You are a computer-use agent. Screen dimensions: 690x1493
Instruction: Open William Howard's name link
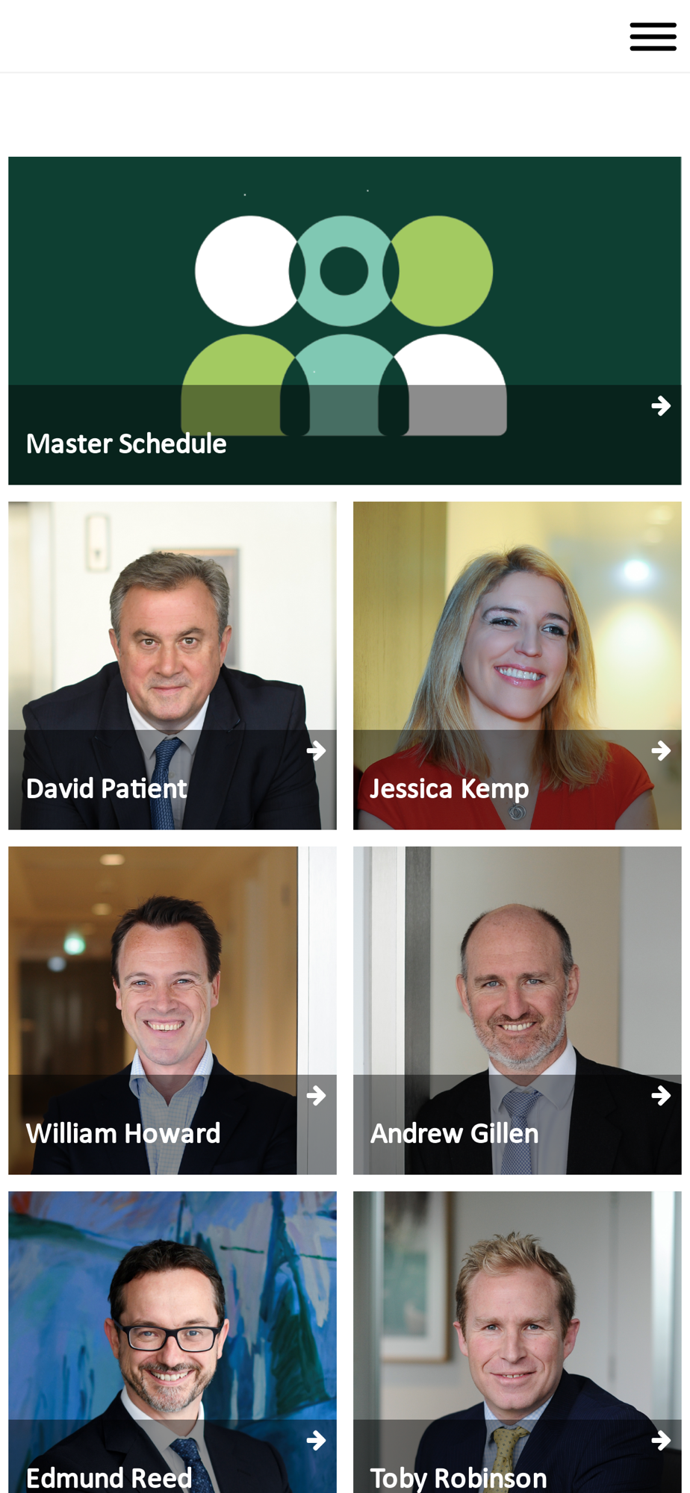pyautogui.click(x=123, y=1134)
